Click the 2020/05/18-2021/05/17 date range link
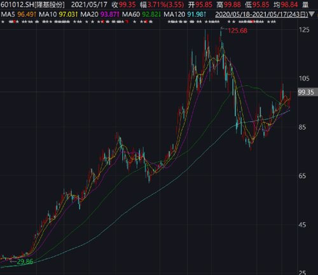The image size is (318, 275). [261, 15]
